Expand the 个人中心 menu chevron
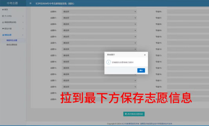The image size is (209, 126). (x=23, y=16)
